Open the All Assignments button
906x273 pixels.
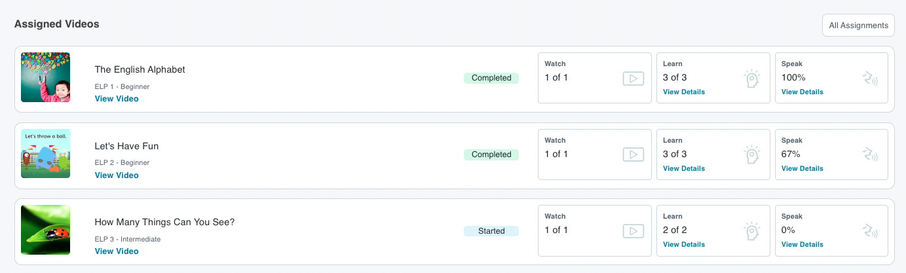(x=858, y=26)
